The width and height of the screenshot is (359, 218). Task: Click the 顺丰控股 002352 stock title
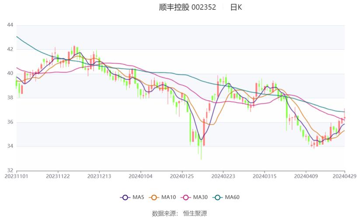[187, 7]
